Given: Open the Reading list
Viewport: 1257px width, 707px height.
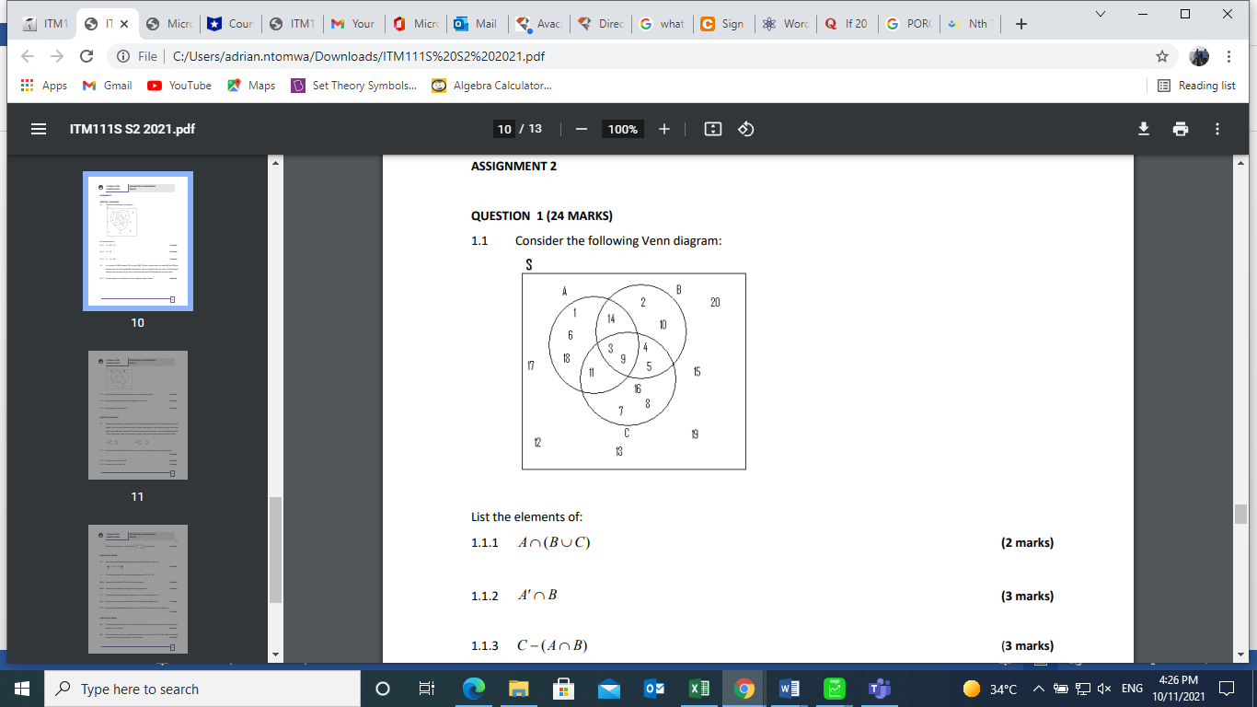Looking at the screenshot, I should tap(1196, 86).
